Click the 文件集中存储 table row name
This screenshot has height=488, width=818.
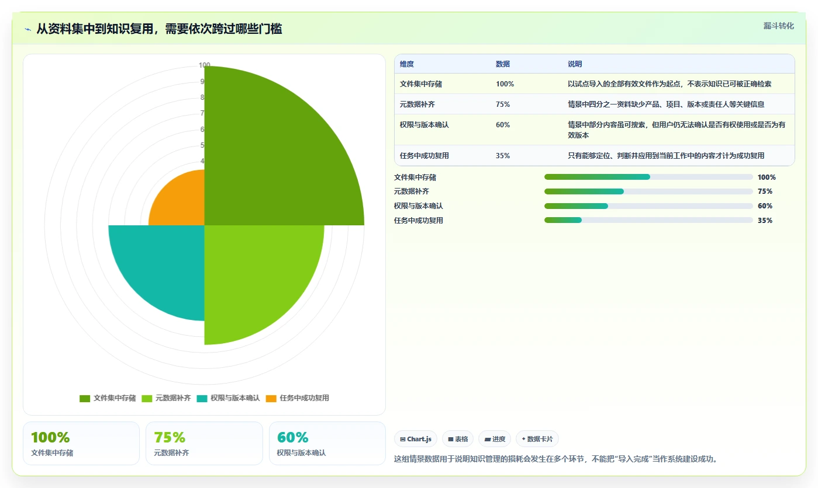421,84
